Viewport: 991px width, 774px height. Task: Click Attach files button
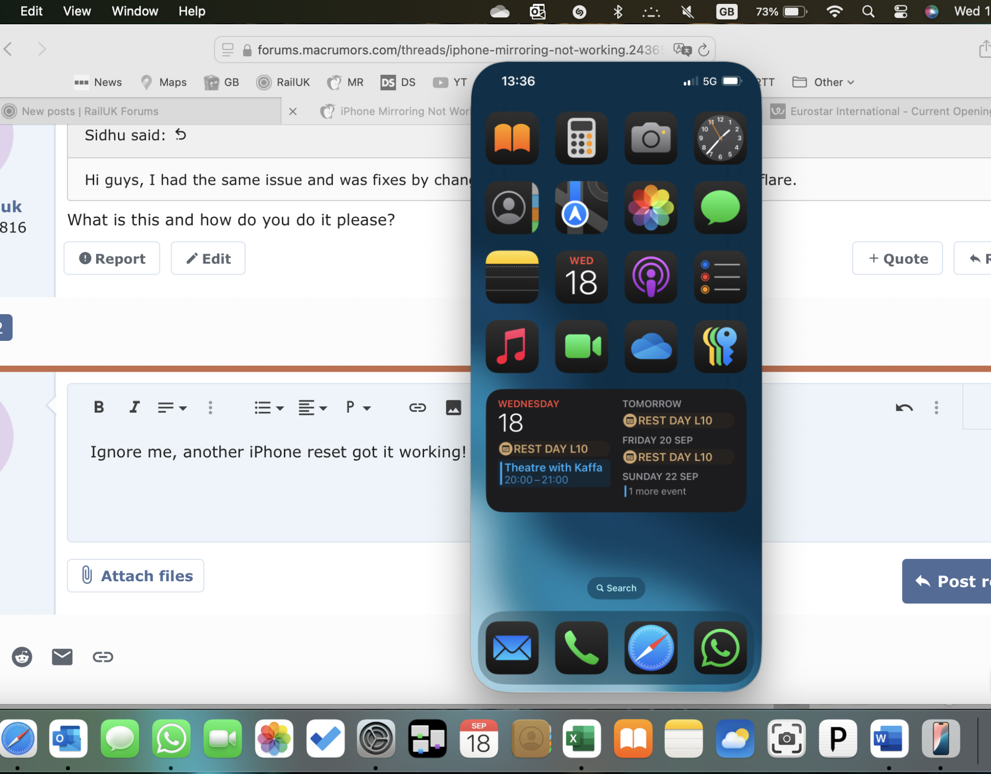pyautogui.click(x=136, y=575)
